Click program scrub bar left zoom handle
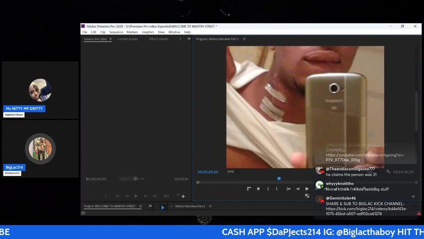Image resolution: width=424 pixels, height=239 pixels. pyautogui.click(x=198, y=182)
